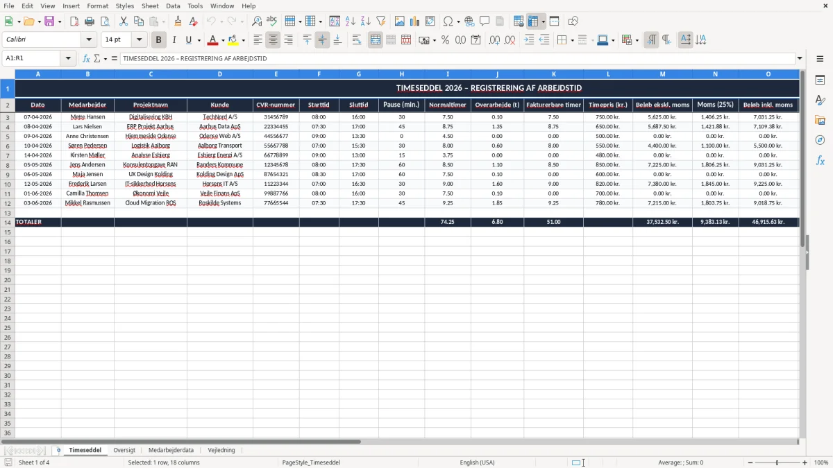The image size is (833, 468).
Task: Toggle AutoFilter funnel
Action: (380, 21)
